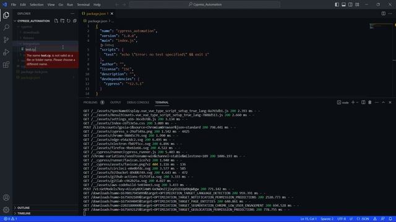Image resolution: width=396 pixels, height=222 pixels.
Task: Open the Accounts menu icon
Action: tap(6, 197)
